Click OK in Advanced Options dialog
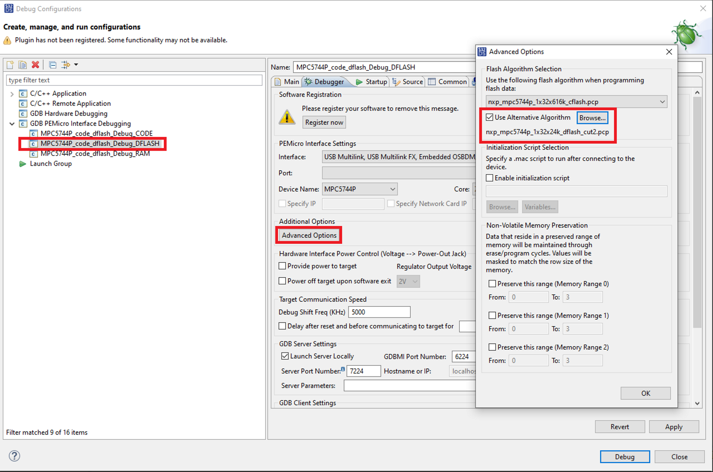The image size is (713, 472). 645,393
